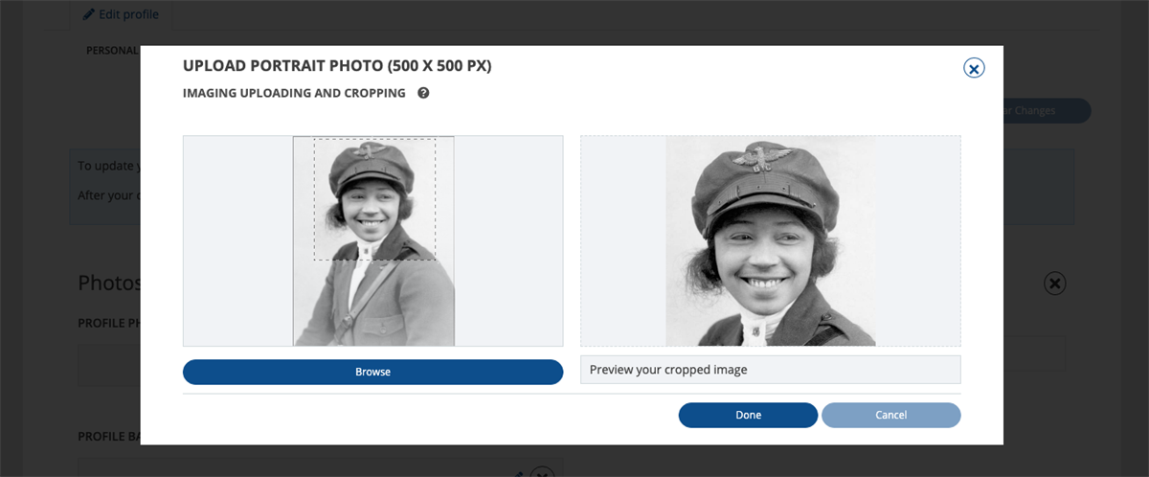
Task: Click the pencil icon beside Edit profile
Action: pyautogui.click(x=89, y=14)
